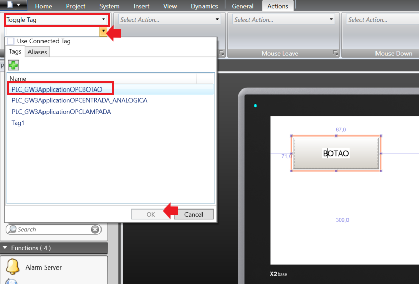Open the Toggle Tag action dropdown

56,20
